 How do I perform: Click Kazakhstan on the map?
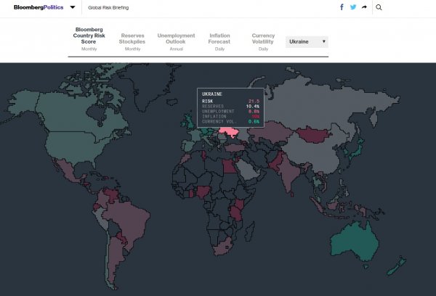[271, 131]
